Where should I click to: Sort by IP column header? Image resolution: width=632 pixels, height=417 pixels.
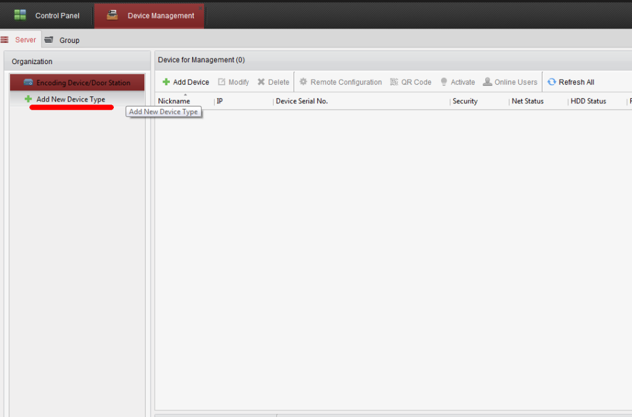pyautogui.click(x=220, y=101)
